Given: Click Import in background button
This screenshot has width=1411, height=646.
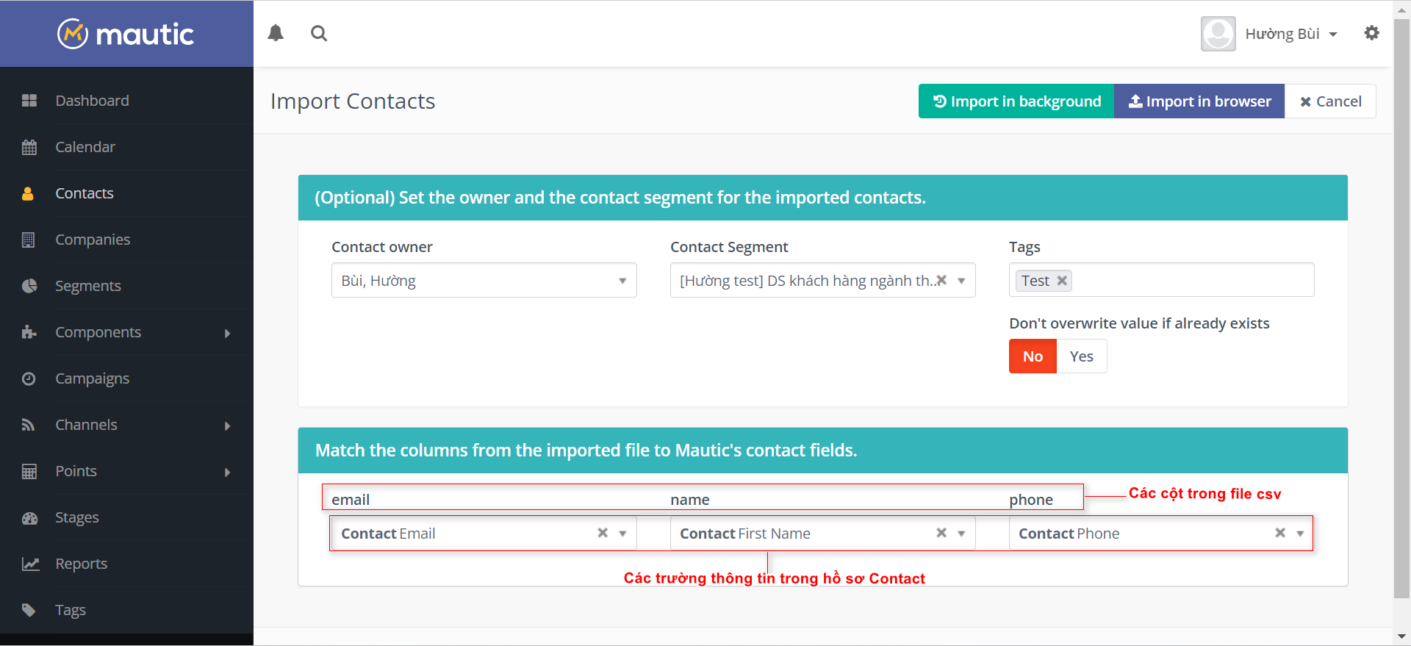Looking at the screenshot, I should pyautogui.click(x=1016, y=101).
